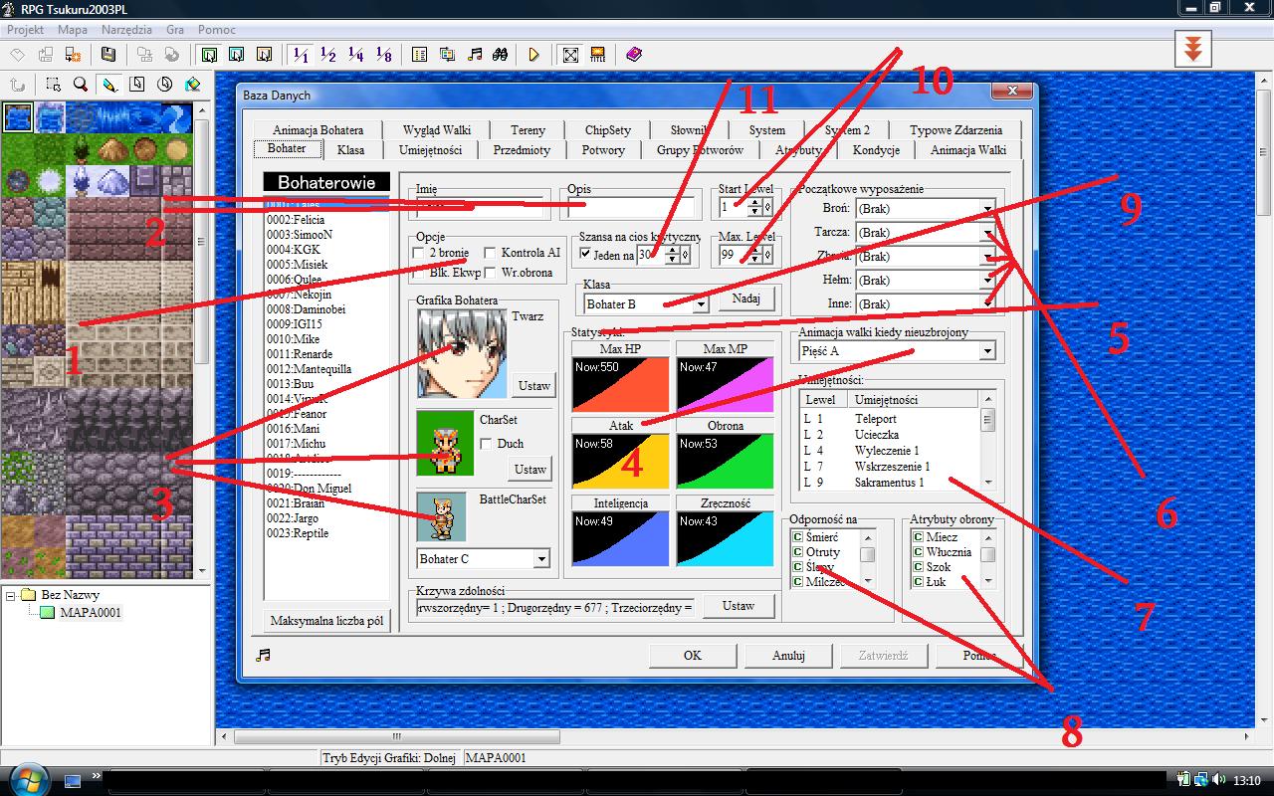This screenshot has height=796, width=1274.
Task: Click the magnifier zoom tool icon
Action: click(x=80, y=85)
